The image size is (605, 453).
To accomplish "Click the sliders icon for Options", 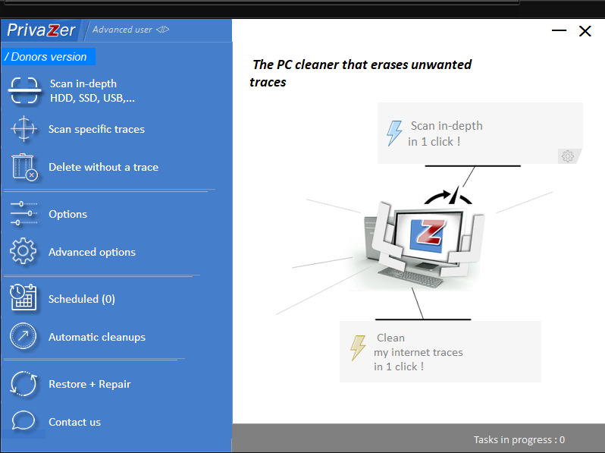I will [x=24, y=213].
